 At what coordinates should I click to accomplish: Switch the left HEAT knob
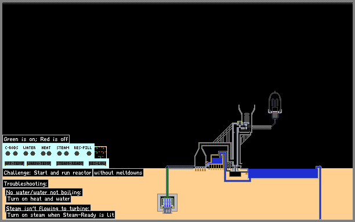point(43,154)
